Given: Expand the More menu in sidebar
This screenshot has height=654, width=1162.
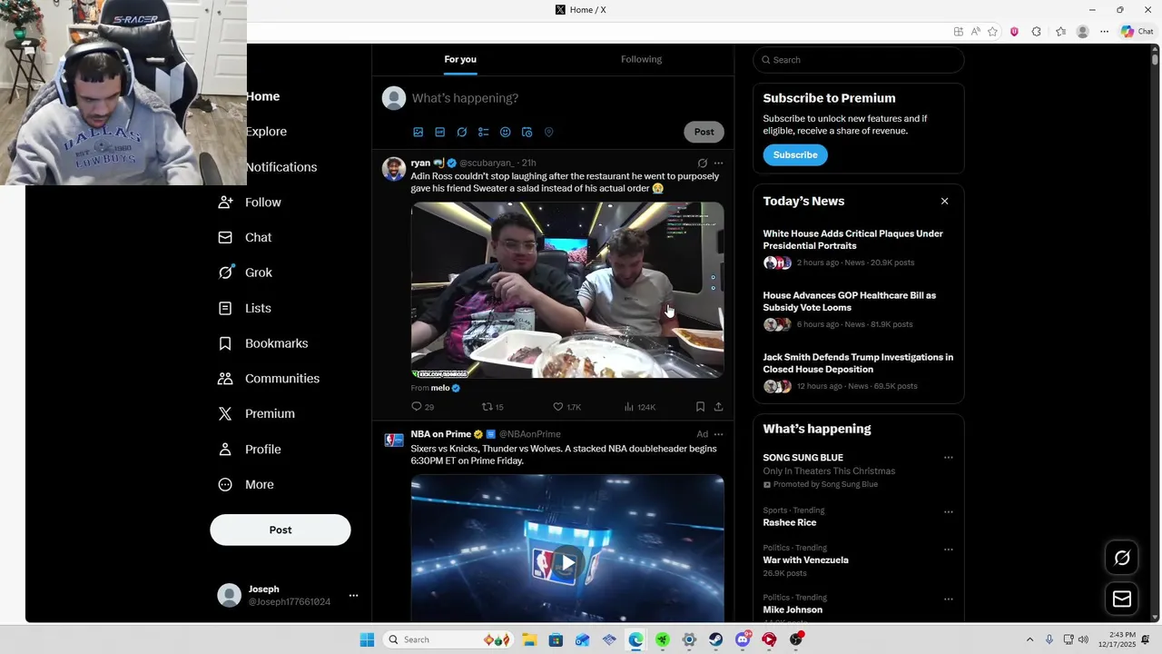Looking at the screenshot, I should coord(246,485).
